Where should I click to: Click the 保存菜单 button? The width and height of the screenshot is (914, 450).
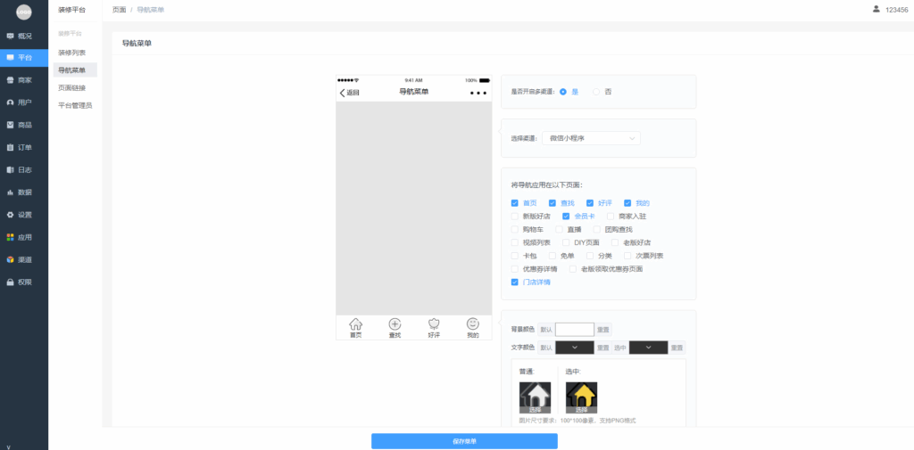(464, 441)
